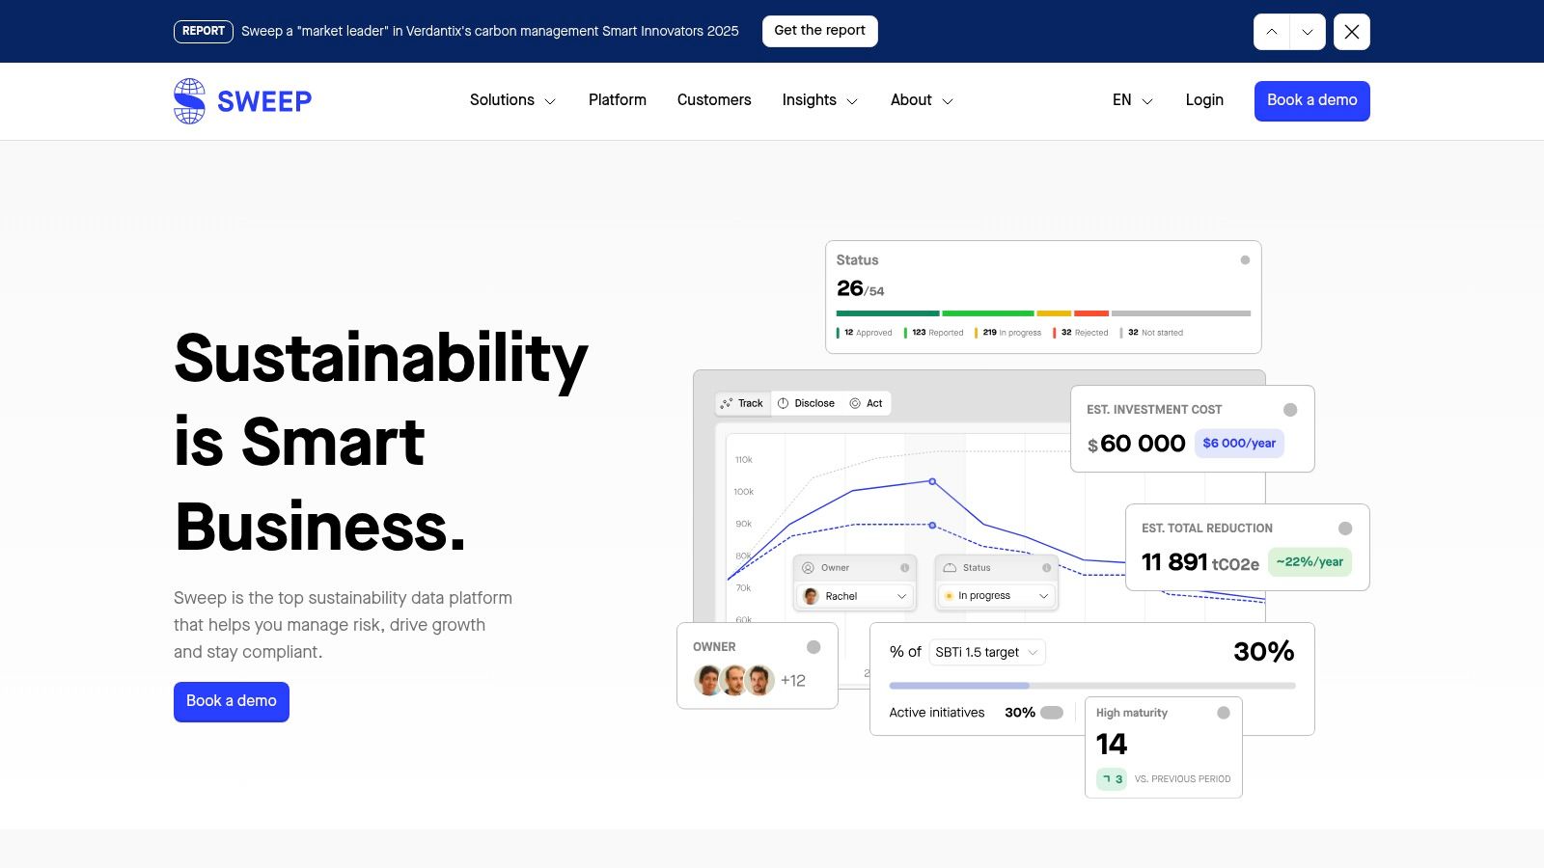Click the dot on Est. Investment Cost card
Image resolution: width=1544 pixels, height=868 pixels.
(x=1290, y=410)
